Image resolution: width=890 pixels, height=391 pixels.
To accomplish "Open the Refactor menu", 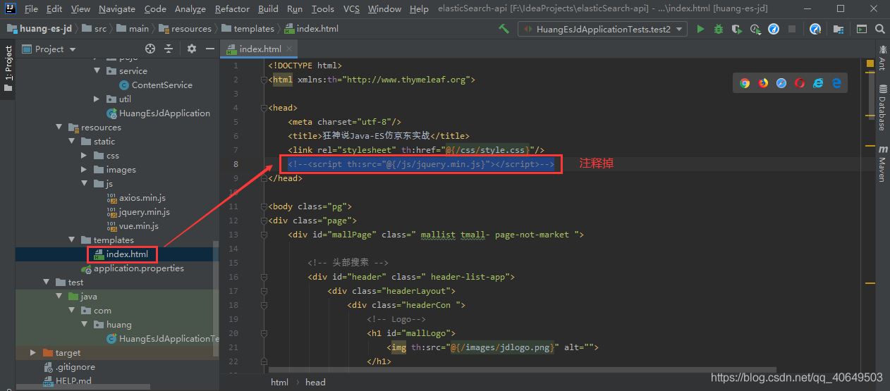I will point(232,8).
